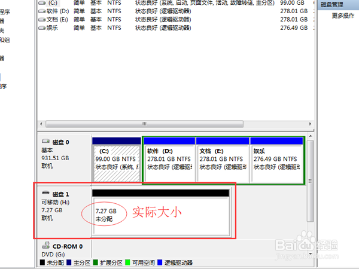The width and height of the screenshot is (359, 269).
Task: Click the CD-ROM 0 drive icon
Action: [x=45, y=245]
